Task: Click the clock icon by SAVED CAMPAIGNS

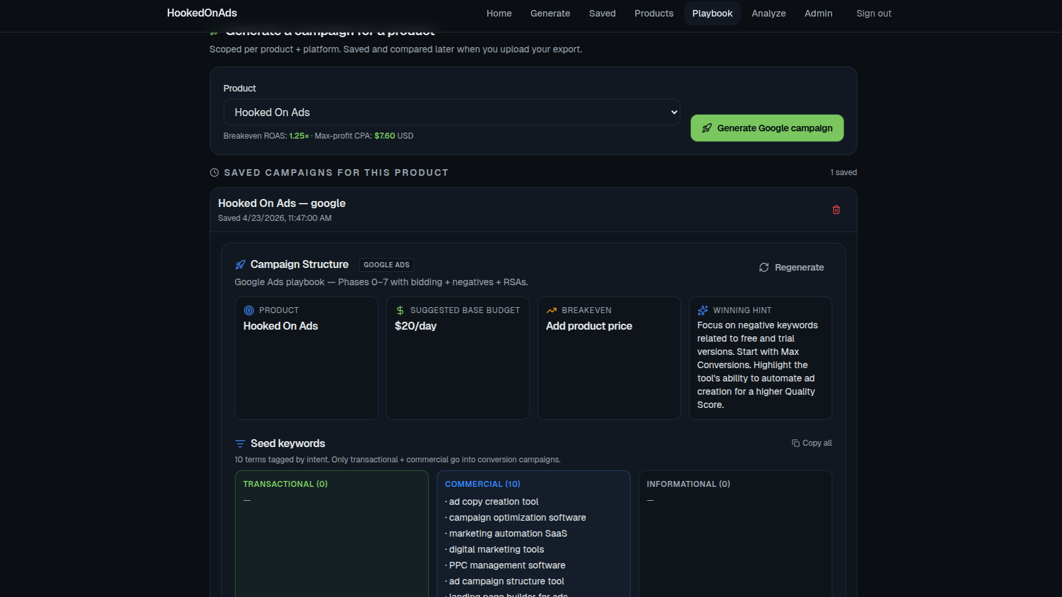Action: click(214, 172)
